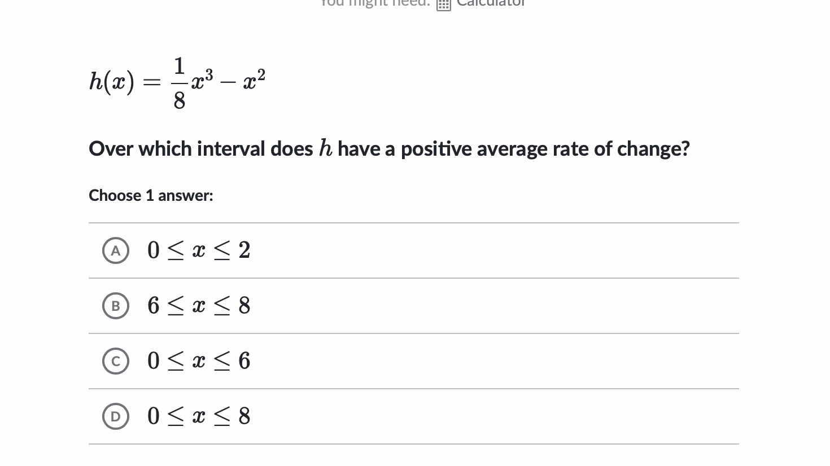Click the Choose 1 answer label

(x=150, y=195)
